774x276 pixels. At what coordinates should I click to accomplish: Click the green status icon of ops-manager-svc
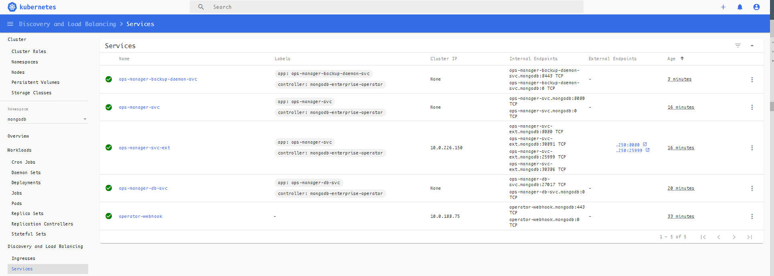(109, 108)
